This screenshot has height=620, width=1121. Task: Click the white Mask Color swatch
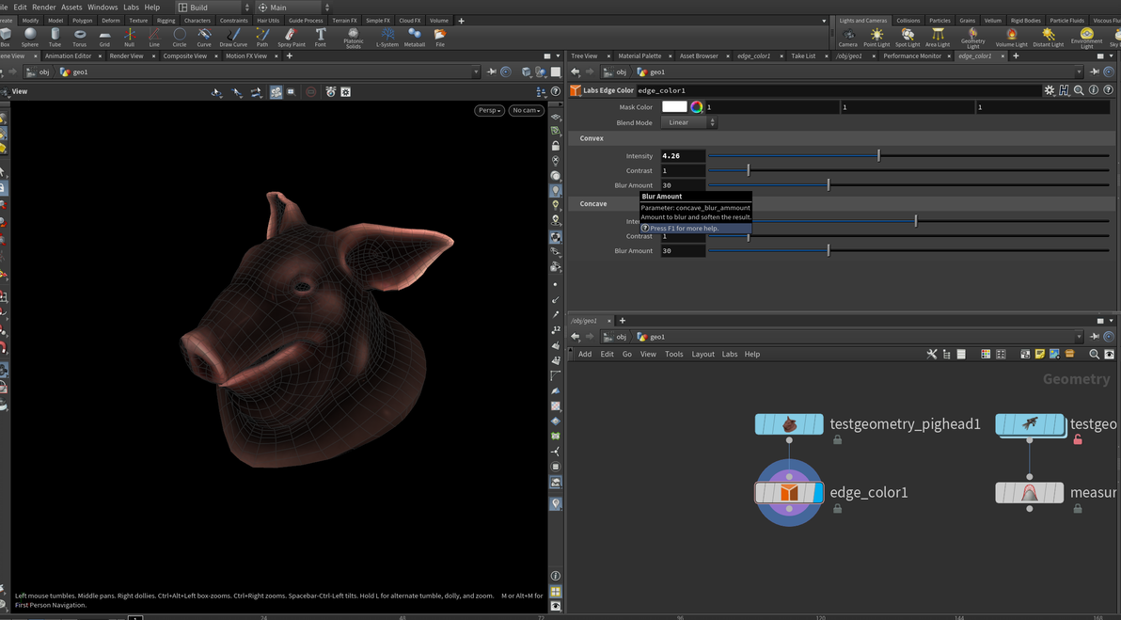pyautogui.click(x=674, y=107)
